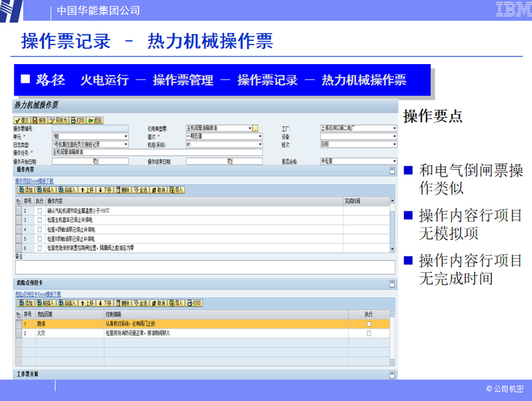Image resolution: width=532 pixels, height=401 pixels.
Task: Click the 保存 (Save) toolbar icon
Action: [x=40, y=120]
